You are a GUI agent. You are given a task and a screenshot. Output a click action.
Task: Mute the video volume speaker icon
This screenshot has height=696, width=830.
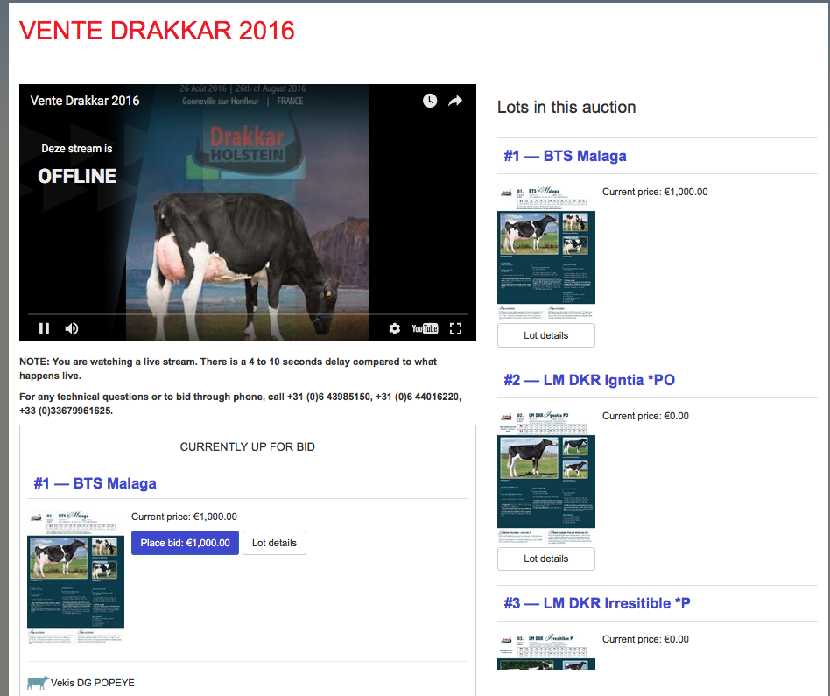(x=72, y=328)
